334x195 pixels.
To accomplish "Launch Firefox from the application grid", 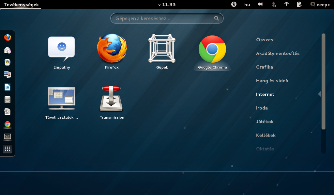I will coord(112,52).
